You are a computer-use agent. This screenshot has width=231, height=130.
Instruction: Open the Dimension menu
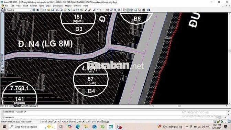pyautogui.click(x=58, y=6)
